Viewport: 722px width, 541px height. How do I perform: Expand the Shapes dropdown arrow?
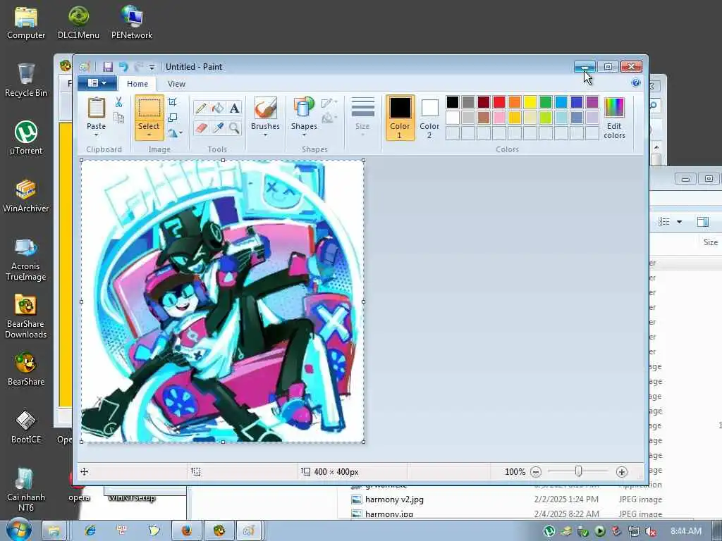[304, 135]
